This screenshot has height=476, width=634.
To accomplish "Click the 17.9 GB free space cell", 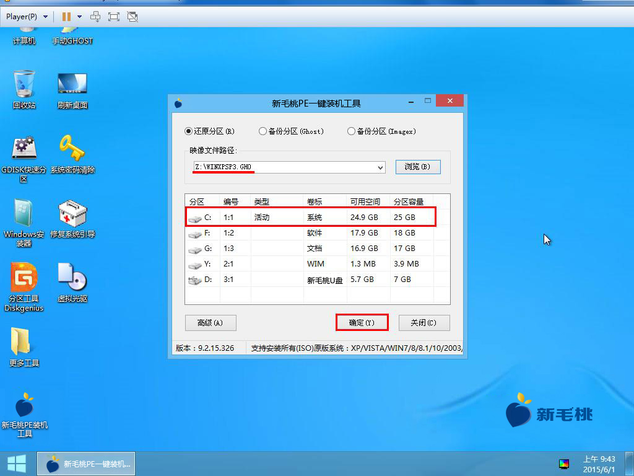I will pos(364,233).
